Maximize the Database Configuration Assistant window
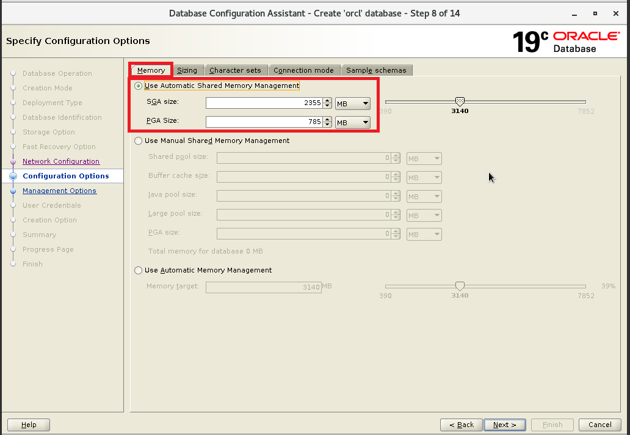Screen dimensions: 630x435 coord(595,13)
